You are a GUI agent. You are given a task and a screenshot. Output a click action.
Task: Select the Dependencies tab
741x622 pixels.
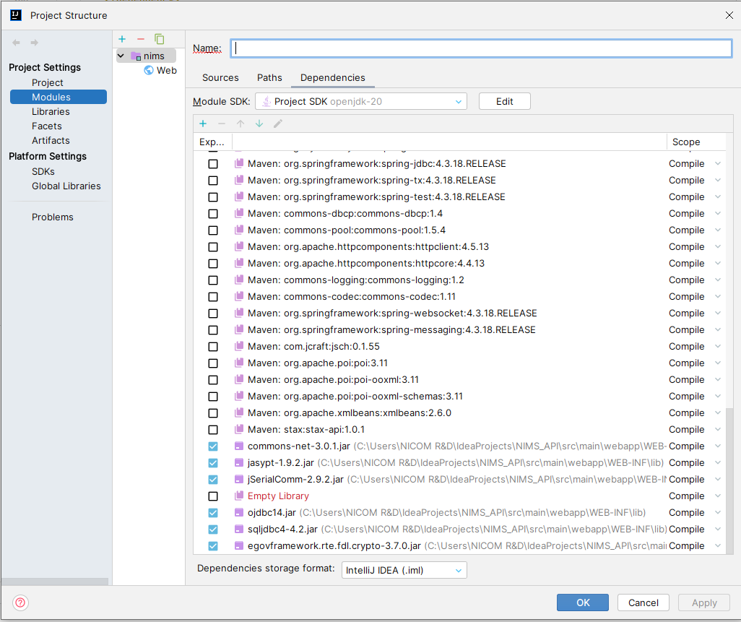point(333,77)
